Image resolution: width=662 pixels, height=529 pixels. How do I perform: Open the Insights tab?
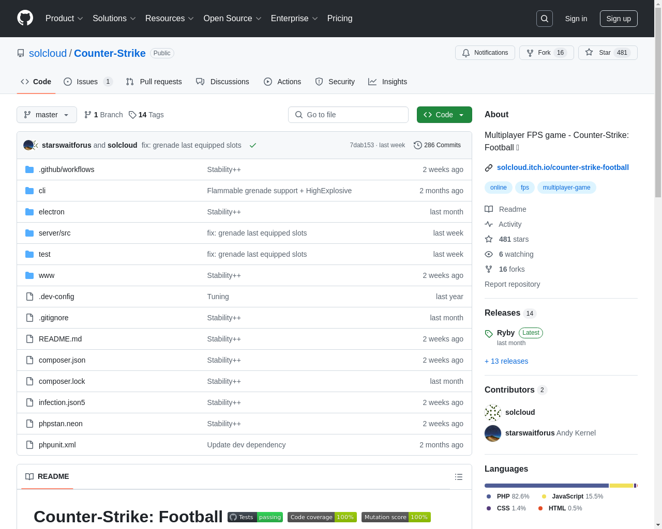pyautogui.click(x=388, y=82)
